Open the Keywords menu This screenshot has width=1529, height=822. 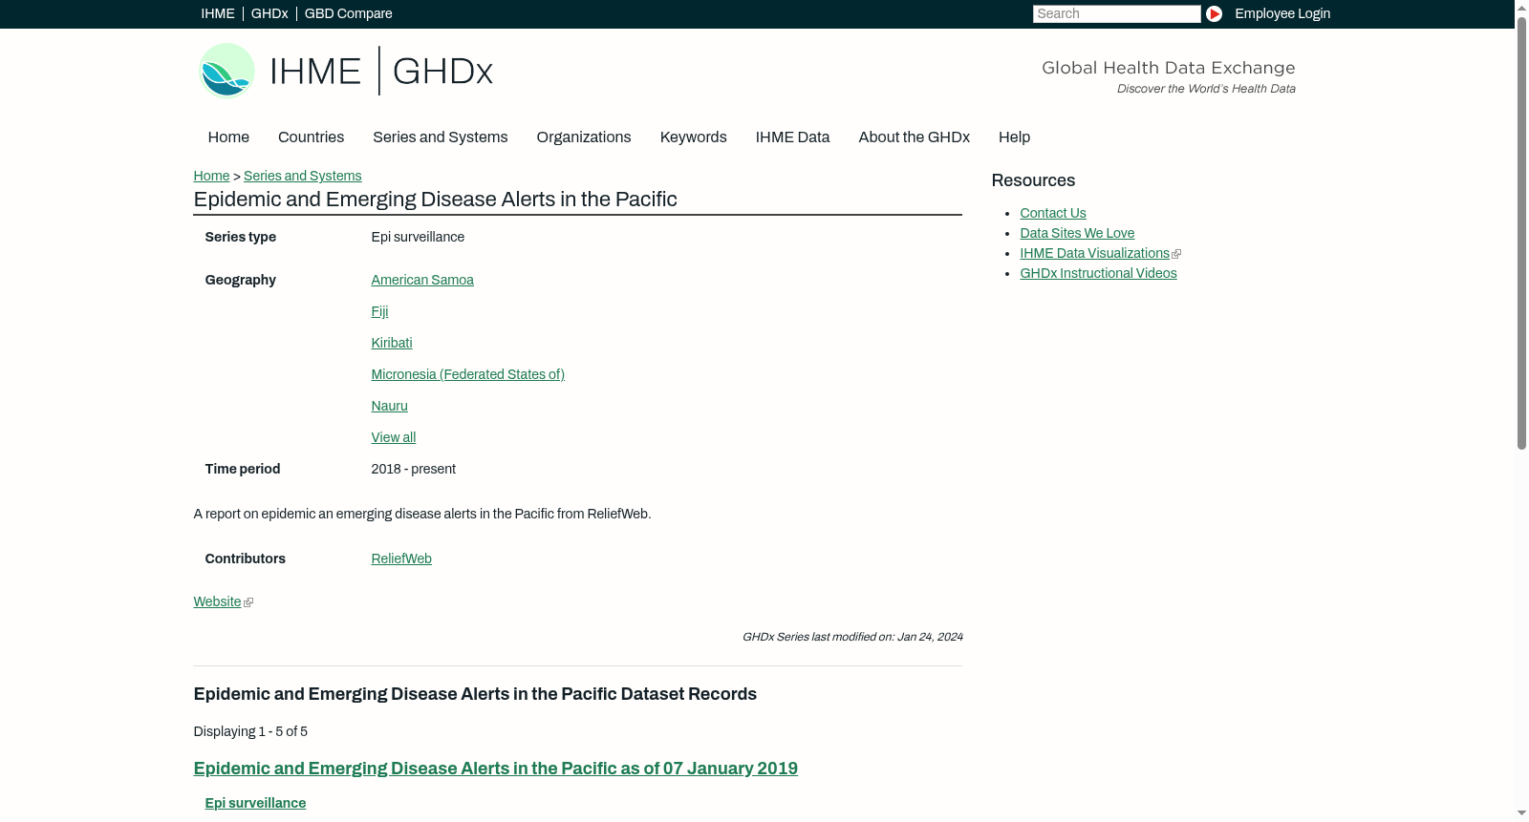693,137
